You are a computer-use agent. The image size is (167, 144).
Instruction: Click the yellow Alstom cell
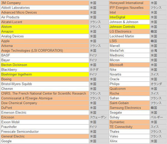click(x=45, y=27)
